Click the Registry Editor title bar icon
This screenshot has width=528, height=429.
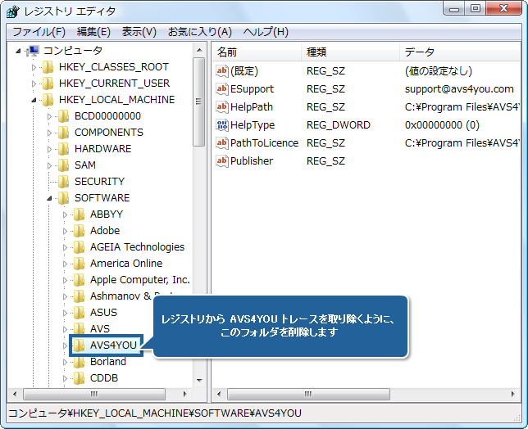13,11
